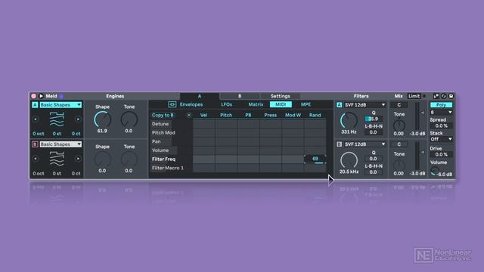Image resolution: width=484 pixels, height=272 pixels.
Task: Open the Stack dropdown set to Off
Action: coord(441,139)
